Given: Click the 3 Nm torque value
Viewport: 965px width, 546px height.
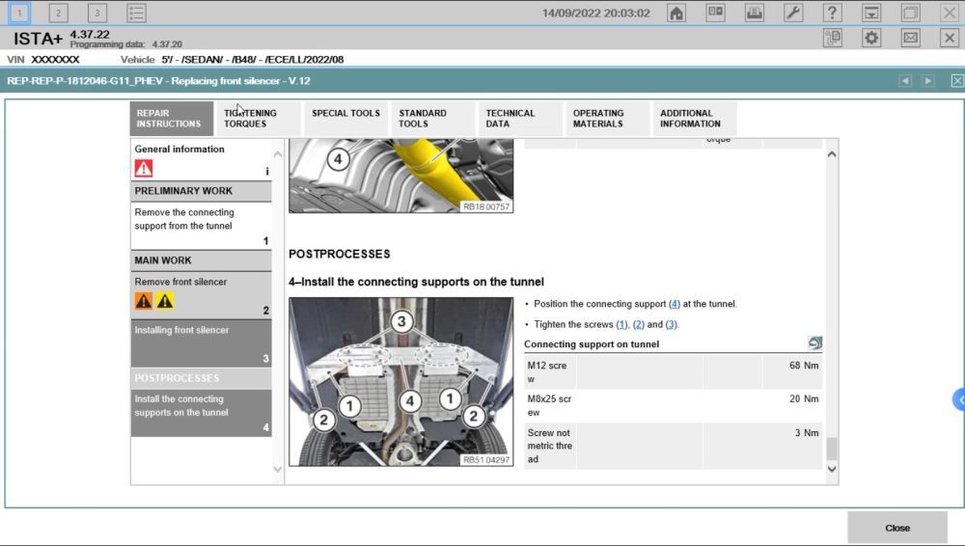Looking at the screenshot, I should pyautogui.click(x=806, y=433).
